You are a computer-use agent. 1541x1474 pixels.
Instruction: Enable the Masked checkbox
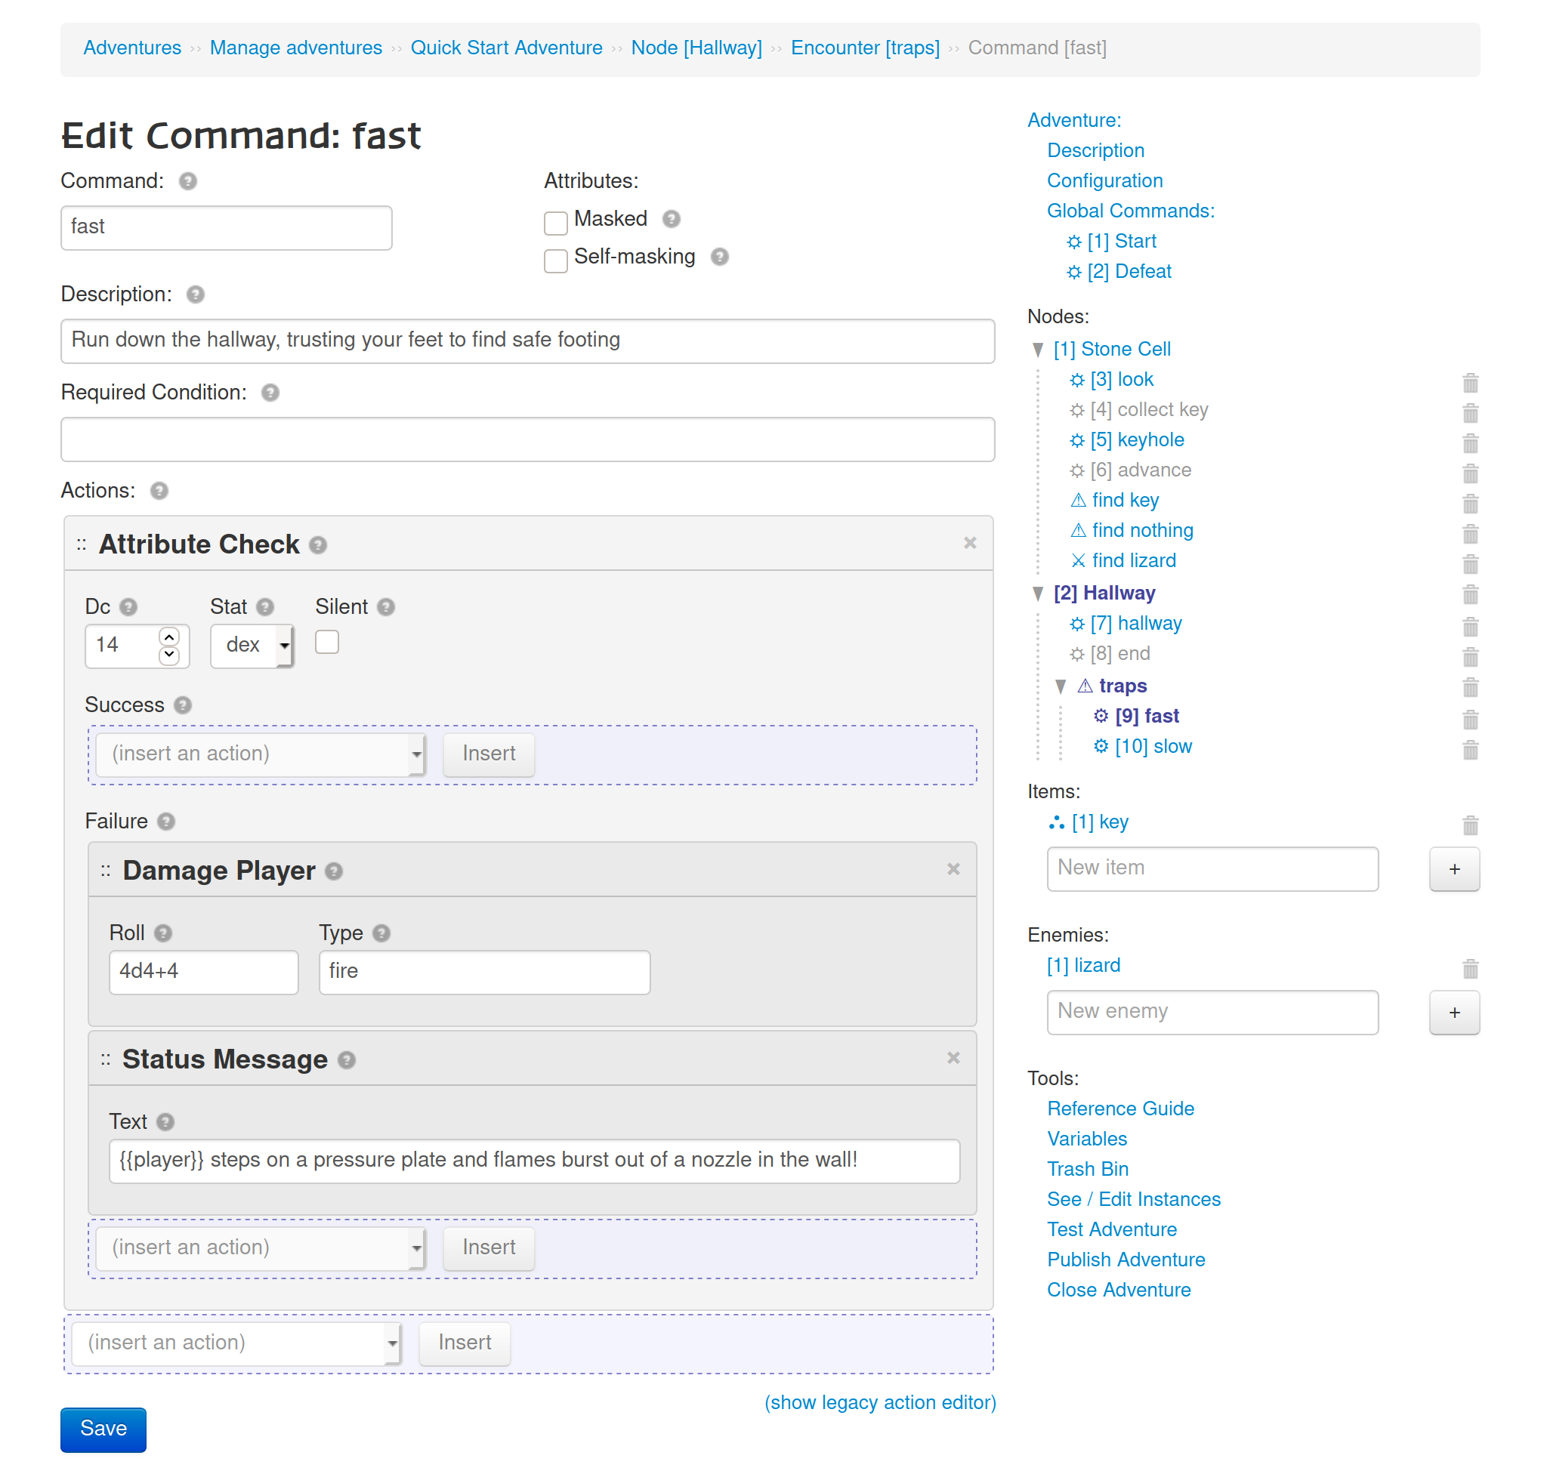pos(555,224)
